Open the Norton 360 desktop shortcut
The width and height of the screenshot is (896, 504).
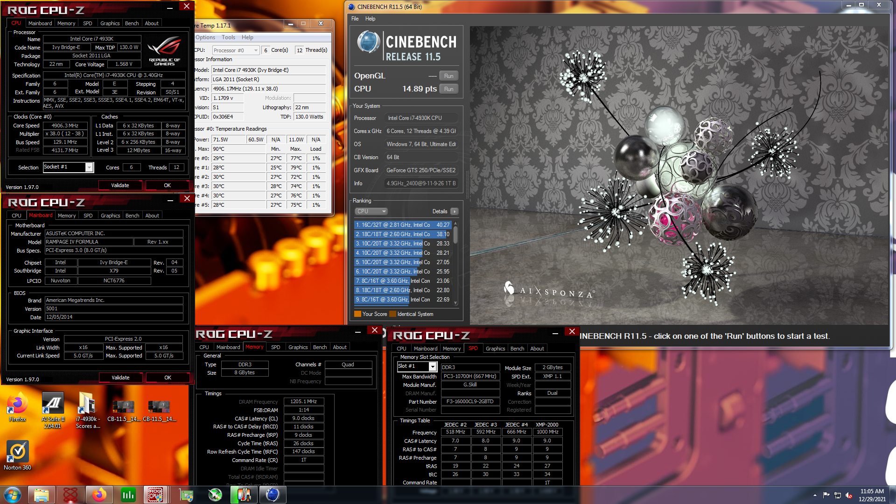(x=18, y=455)
